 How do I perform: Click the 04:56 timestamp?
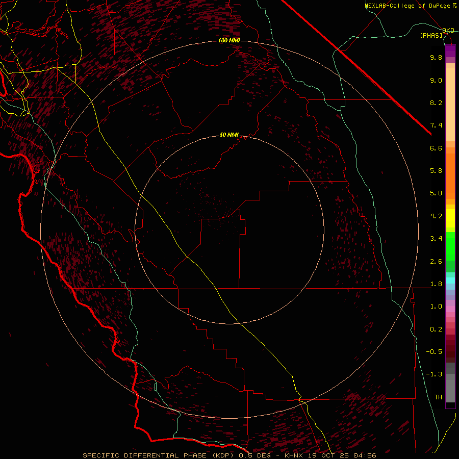365,455
